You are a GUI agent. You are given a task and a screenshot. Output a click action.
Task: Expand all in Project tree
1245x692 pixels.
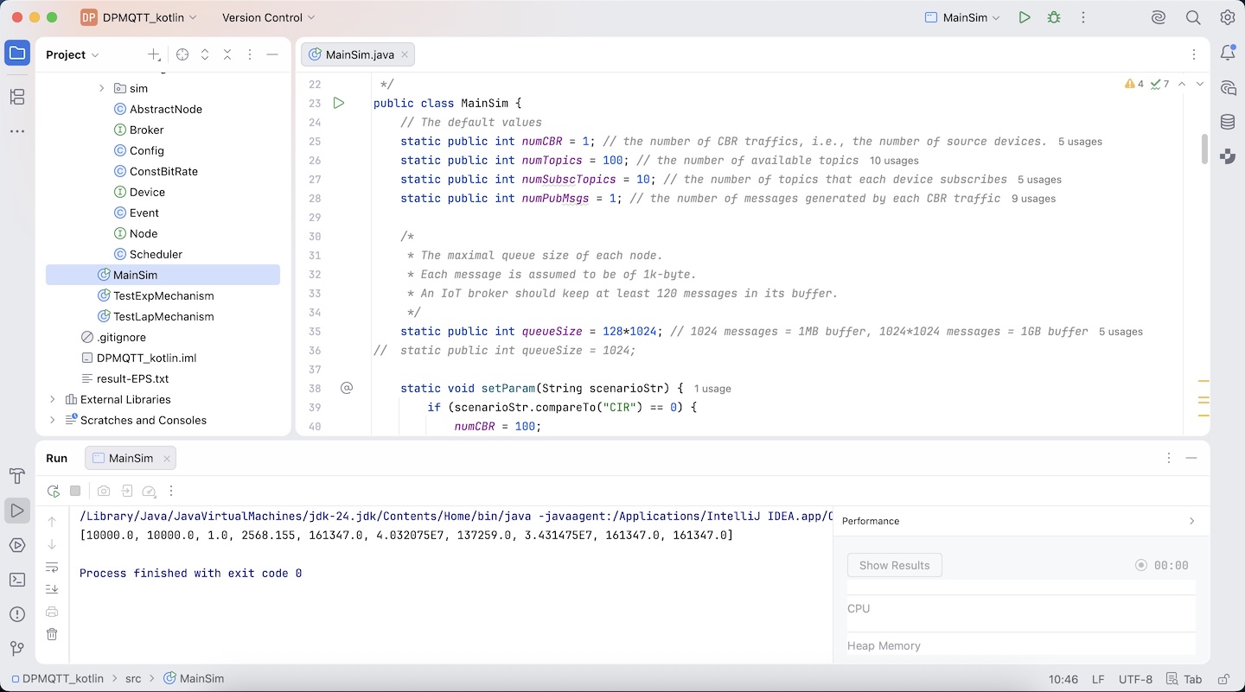pos(205,54)
